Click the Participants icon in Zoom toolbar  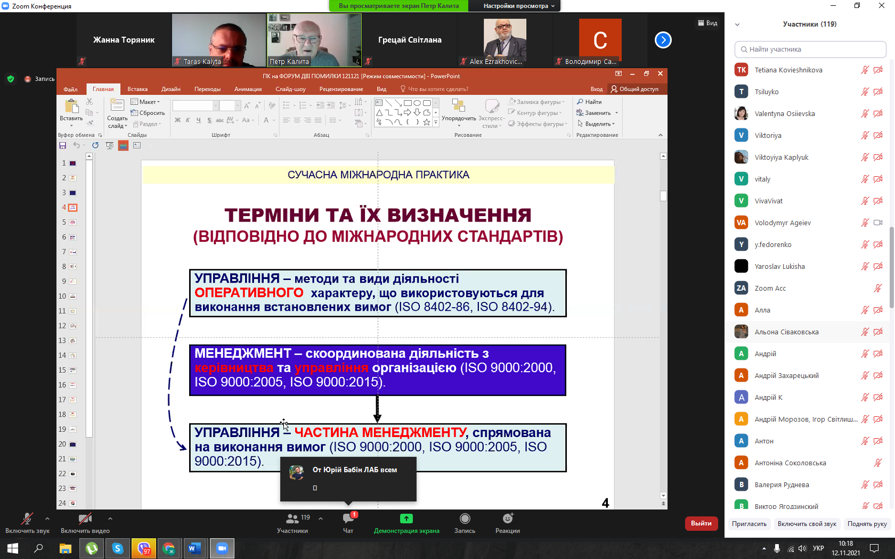click(x=292, y=519)
